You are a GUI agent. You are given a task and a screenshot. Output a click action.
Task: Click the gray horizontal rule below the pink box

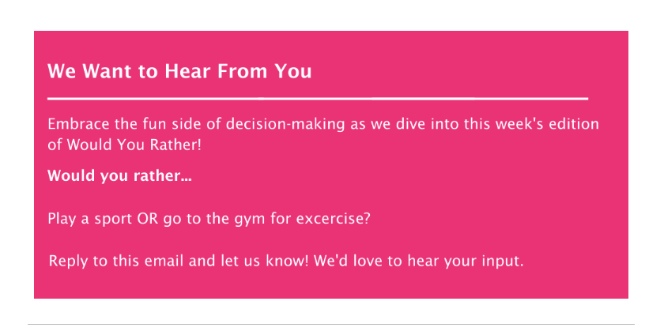tap(331, 325)
